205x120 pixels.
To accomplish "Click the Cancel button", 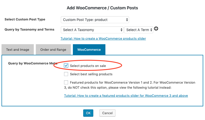I will tap(107, 113).
